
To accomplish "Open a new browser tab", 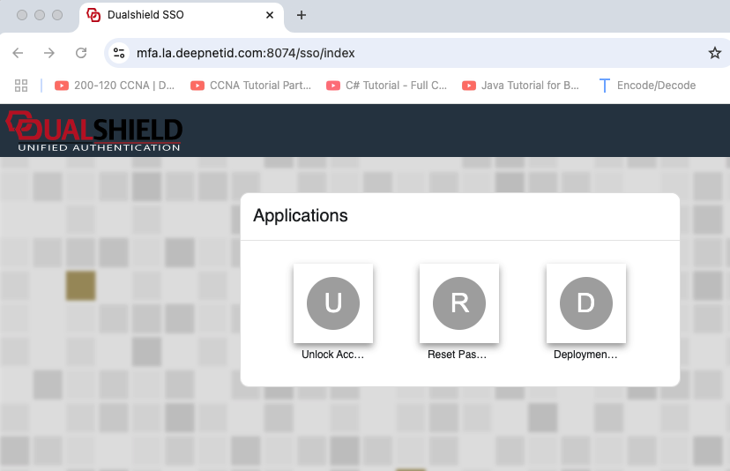I will (302, 15).
